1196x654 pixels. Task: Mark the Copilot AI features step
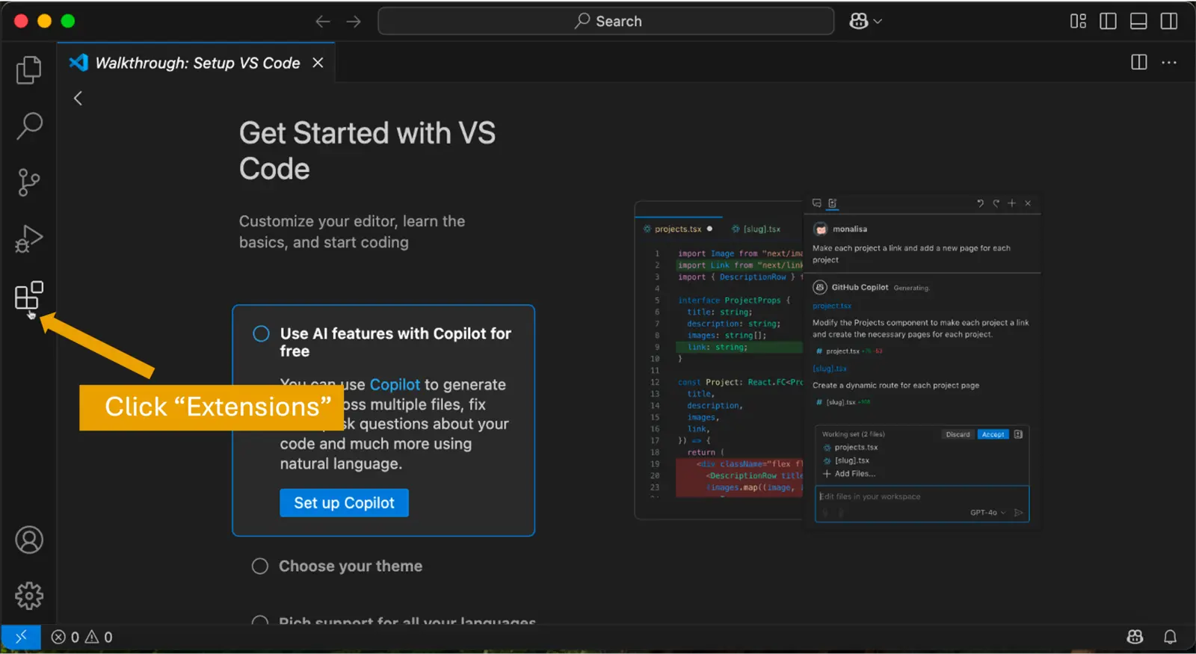point(261,333)
